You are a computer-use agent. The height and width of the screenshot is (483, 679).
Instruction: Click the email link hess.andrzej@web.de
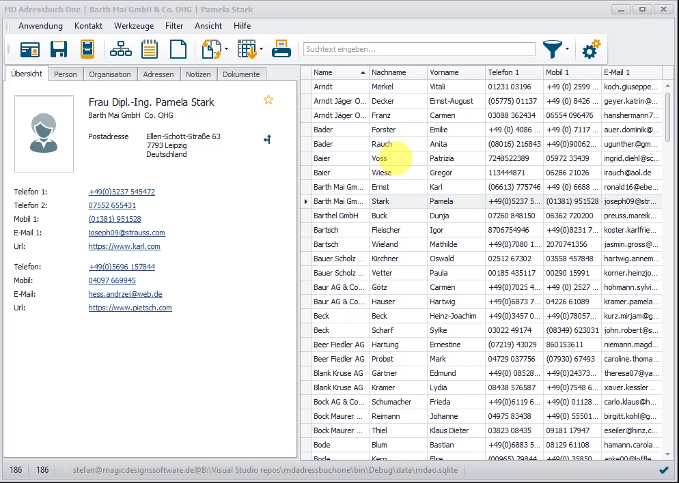point(125,294)
